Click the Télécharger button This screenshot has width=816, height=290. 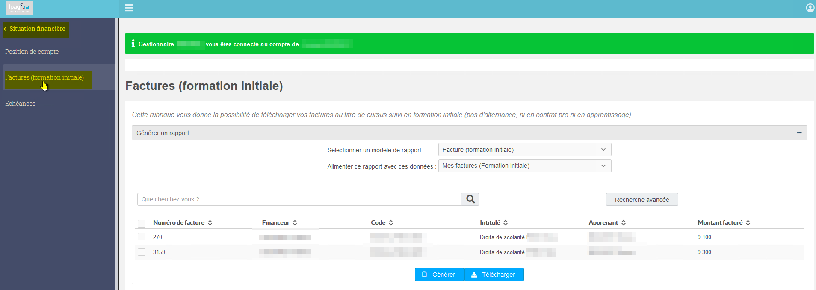[x=494, y=275]
